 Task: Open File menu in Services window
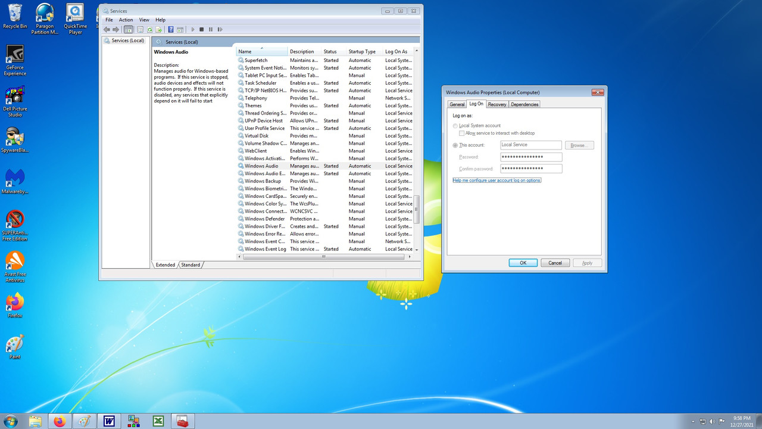click(x=109, y=20)
